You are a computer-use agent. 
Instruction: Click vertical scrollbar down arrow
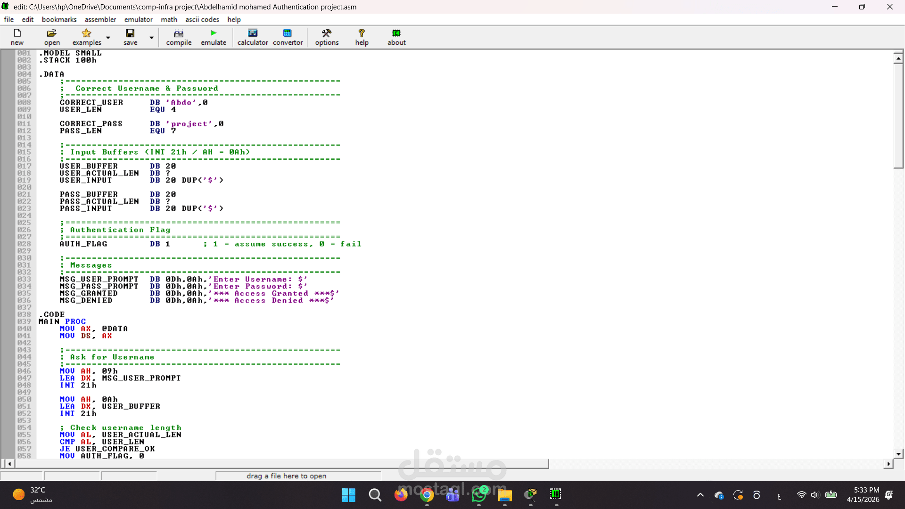click(898, 454)
